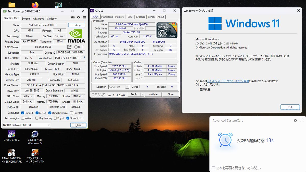
Task: Toggle the DirectML checkbox
Action: pos(71,113)
